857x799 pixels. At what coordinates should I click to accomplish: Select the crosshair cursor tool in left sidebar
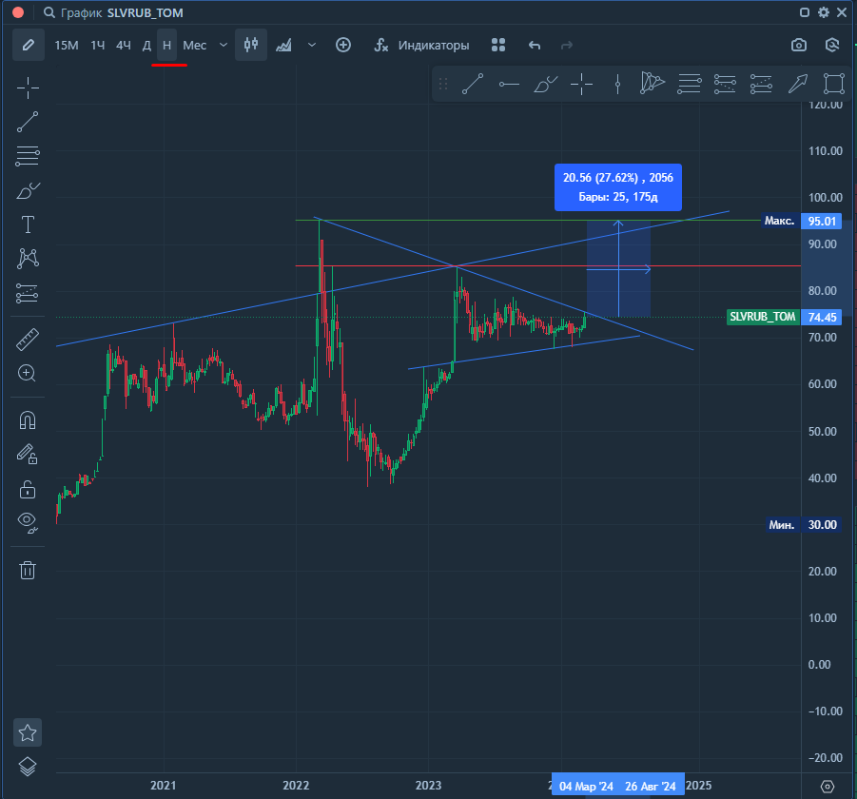pyautogui.click(x=28, y=88)
